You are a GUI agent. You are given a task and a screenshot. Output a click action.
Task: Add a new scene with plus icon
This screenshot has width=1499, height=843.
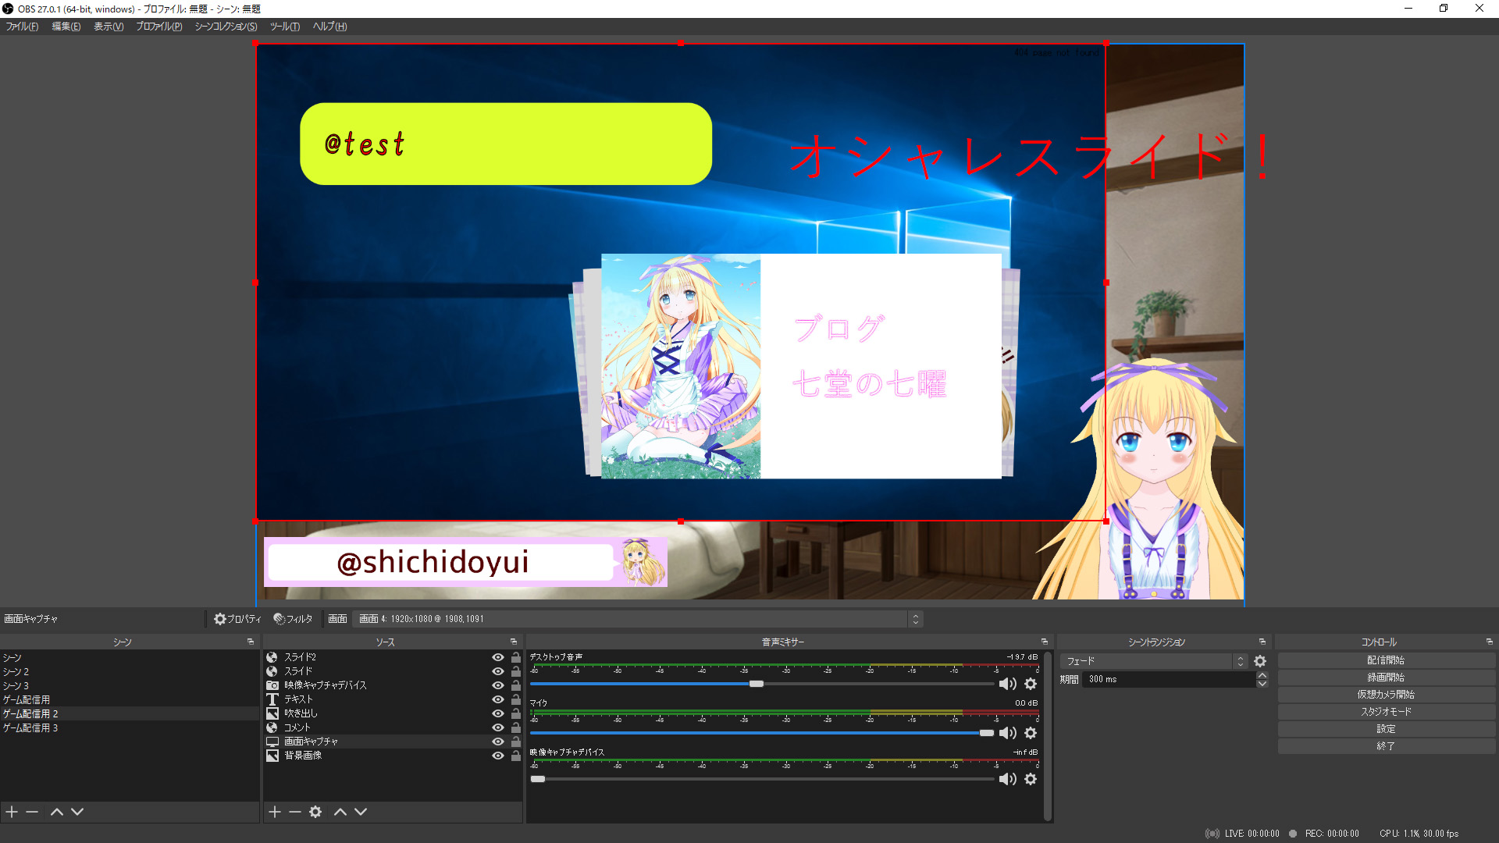pyautogui.click(x=12, y=812)
